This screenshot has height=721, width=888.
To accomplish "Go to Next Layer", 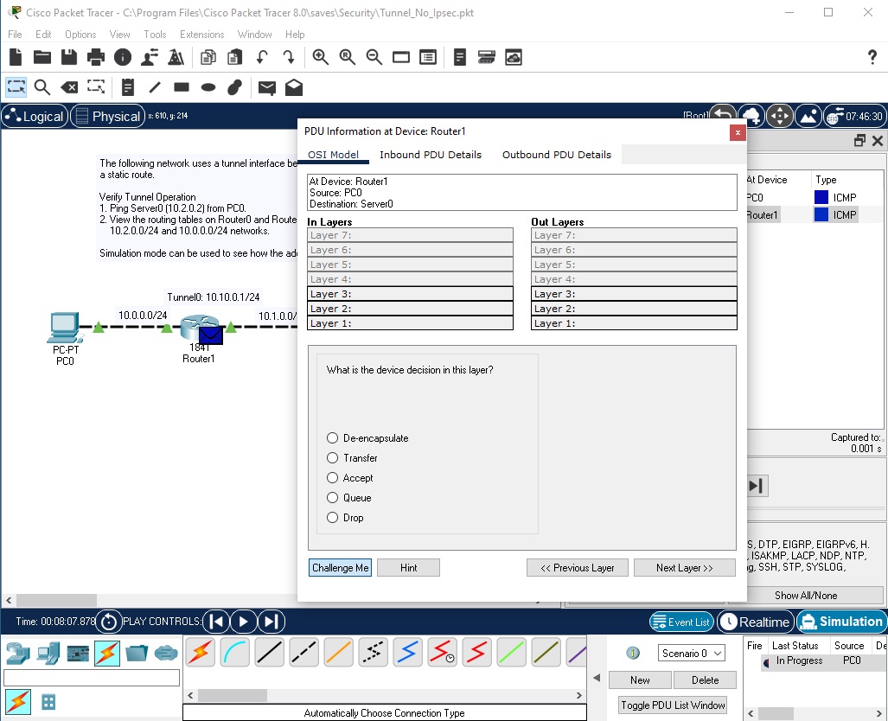I will 684,568.
